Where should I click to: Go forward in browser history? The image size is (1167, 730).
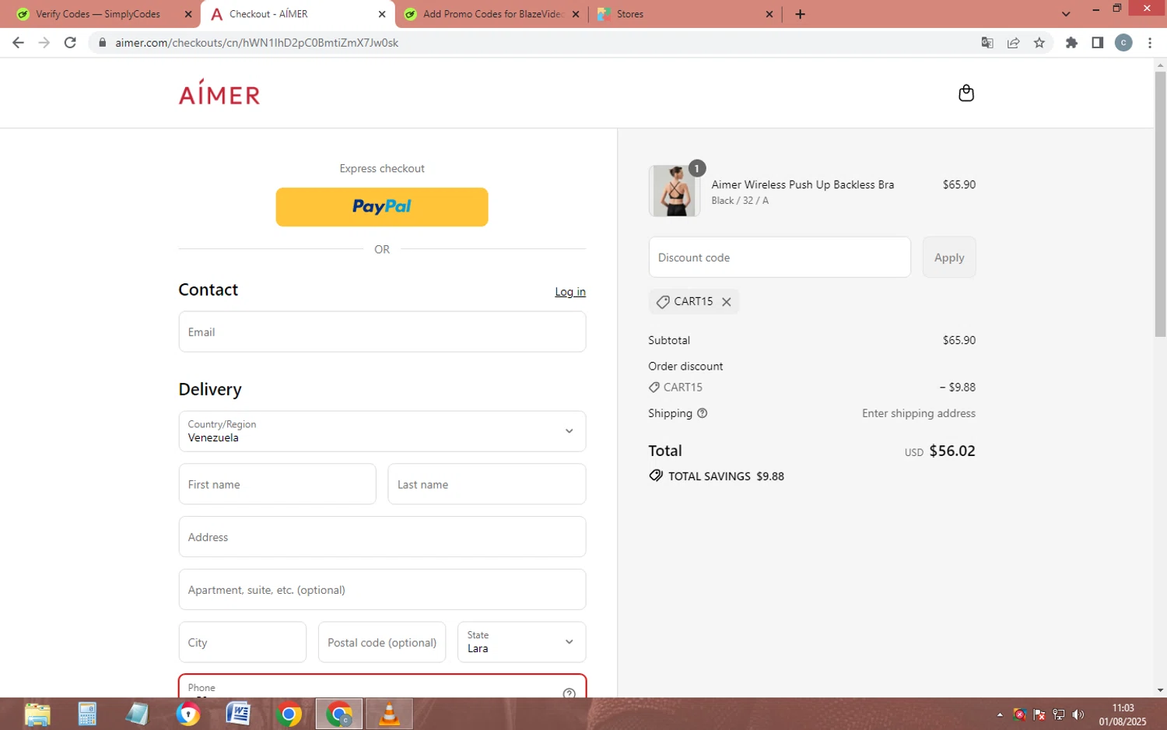44,43
